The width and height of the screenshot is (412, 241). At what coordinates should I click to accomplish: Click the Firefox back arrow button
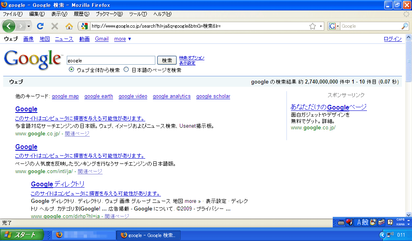(8, 26)
